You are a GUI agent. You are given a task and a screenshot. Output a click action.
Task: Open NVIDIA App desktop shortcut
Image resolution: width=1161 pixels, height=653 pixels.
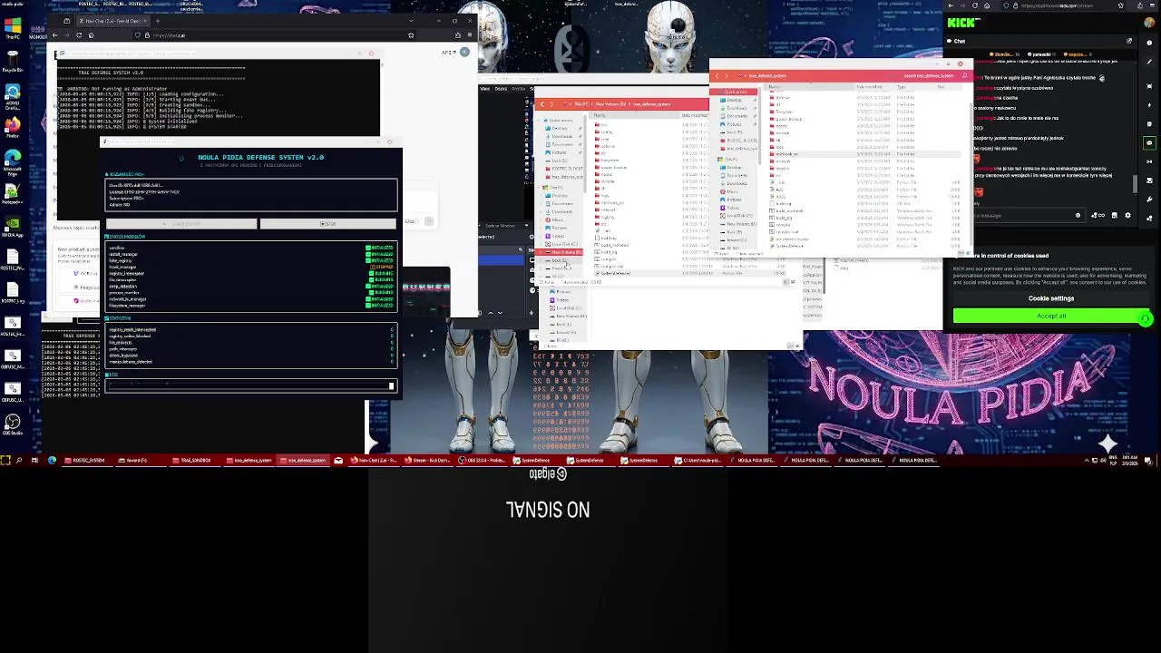click(x=12, y=226)
